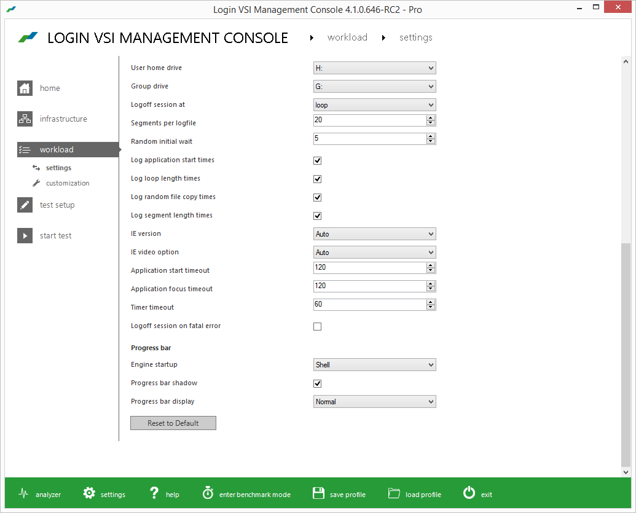
Task: Increase Timer timeout value
Action: tap(431, 302)
